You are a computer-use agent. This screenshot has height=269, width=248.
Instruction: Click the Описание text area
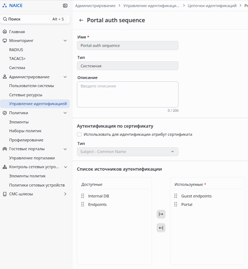click(x=128, y=94)
